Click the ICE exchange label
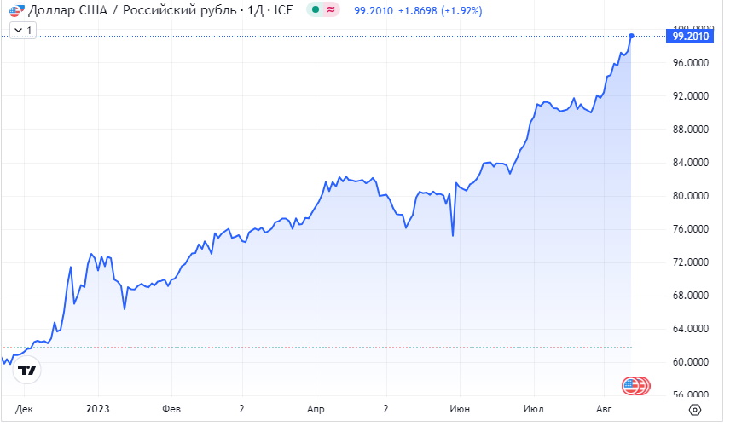Viewport: 736px width, 426px height. (x=282, y=11)
